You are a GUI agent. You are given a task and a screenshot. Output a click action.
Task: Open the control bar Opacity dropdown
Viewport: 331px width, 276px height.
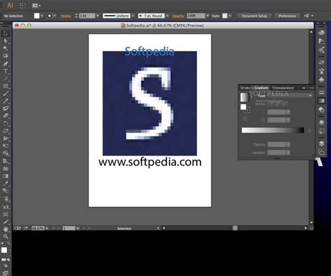coord(207,16)
